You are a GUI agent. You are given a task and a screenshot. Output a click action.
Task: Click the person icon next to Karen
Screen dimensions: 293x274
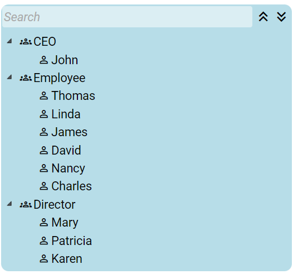tap(43, 258)
